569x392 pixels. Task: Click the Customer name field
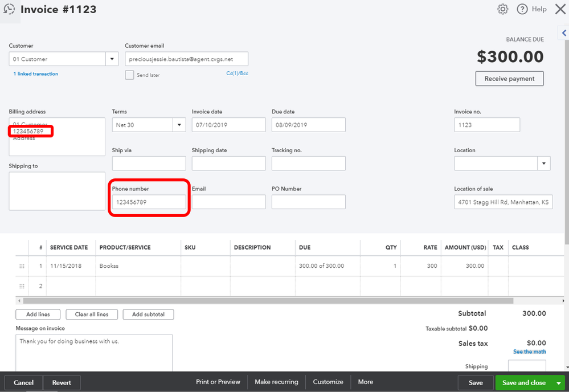[58, 59]
